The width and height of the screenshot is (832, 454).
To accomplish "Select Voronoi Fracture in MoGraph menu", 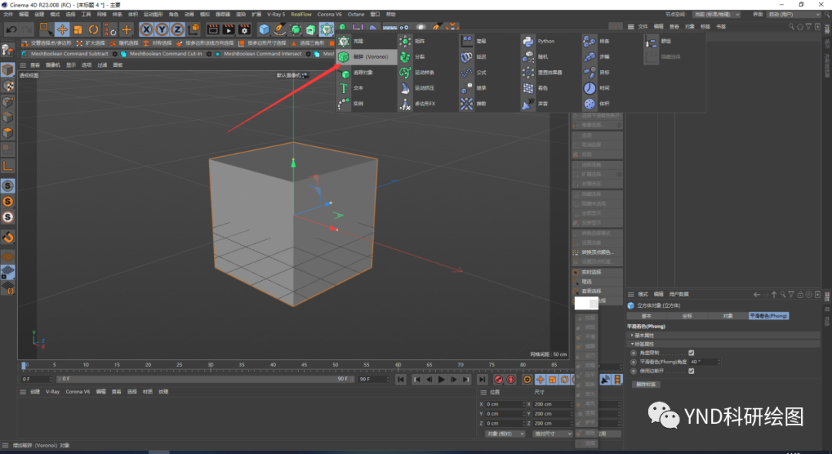I will 366,57.
